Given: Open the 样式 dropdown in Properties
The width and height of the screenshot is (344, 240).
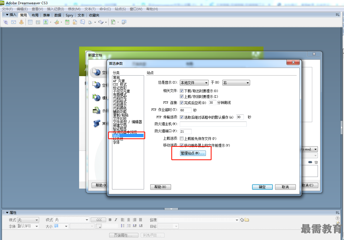Looking at the screenshot, I should point(71,220).
